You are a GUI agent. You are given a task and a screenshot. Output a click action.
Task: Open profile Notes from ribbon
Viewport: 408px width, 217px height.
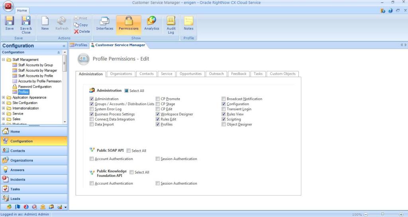[188, 24]
